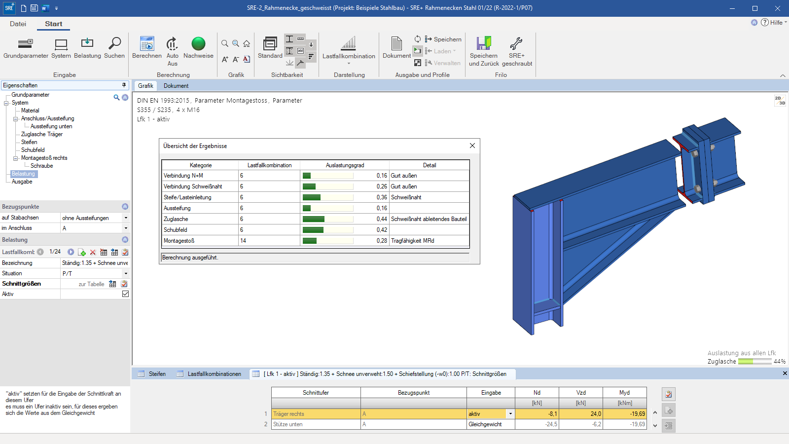
Task: Toggle the dimension ruler visibility icon
Action: coord(300,39)
